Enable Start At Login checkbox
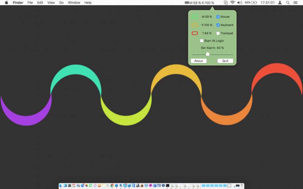The height and width of the screenshot is (189, 303). pos(201,41)
